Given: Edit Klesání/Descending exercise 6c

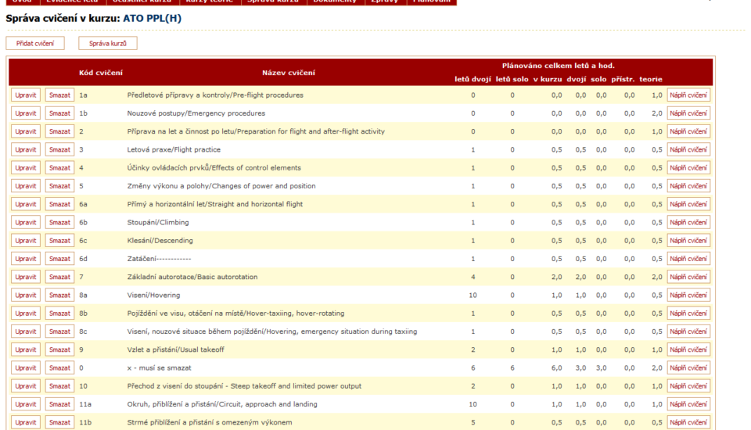Looking at the screenshot, I should 25,240.
